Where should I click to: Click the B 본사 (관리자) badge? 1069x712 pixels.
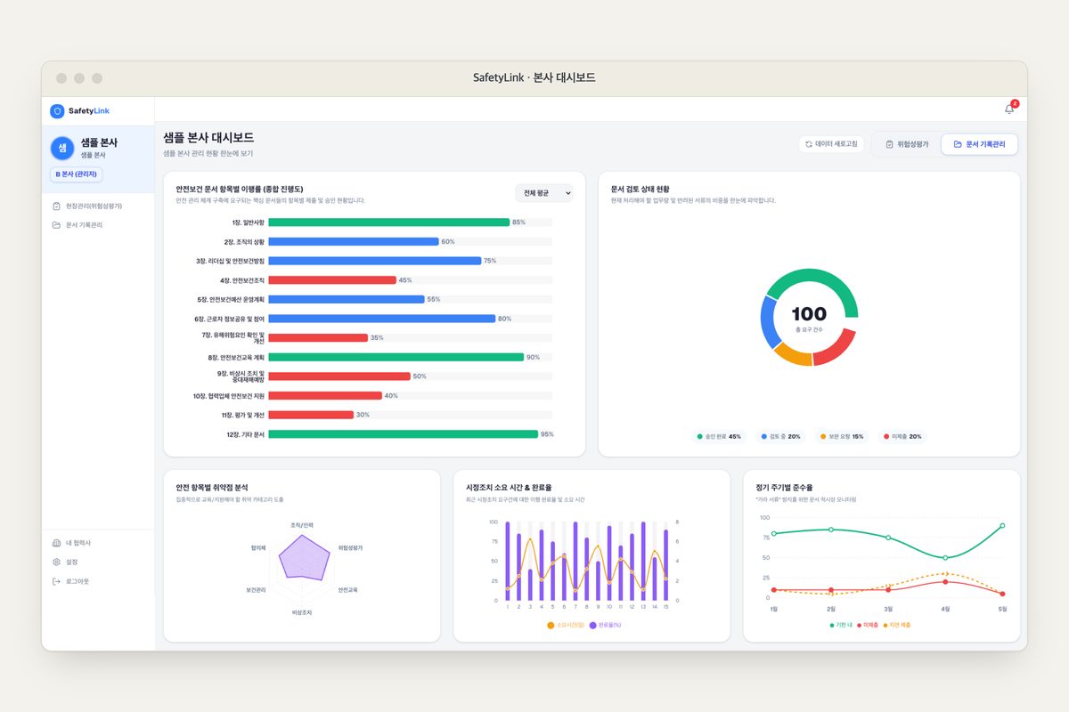click(x=77, y=174)
